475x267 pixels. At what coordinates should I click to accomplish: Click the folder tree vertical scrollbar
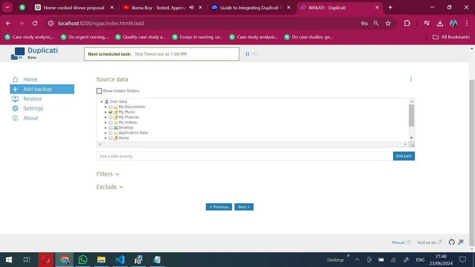[x=411, y=115]
